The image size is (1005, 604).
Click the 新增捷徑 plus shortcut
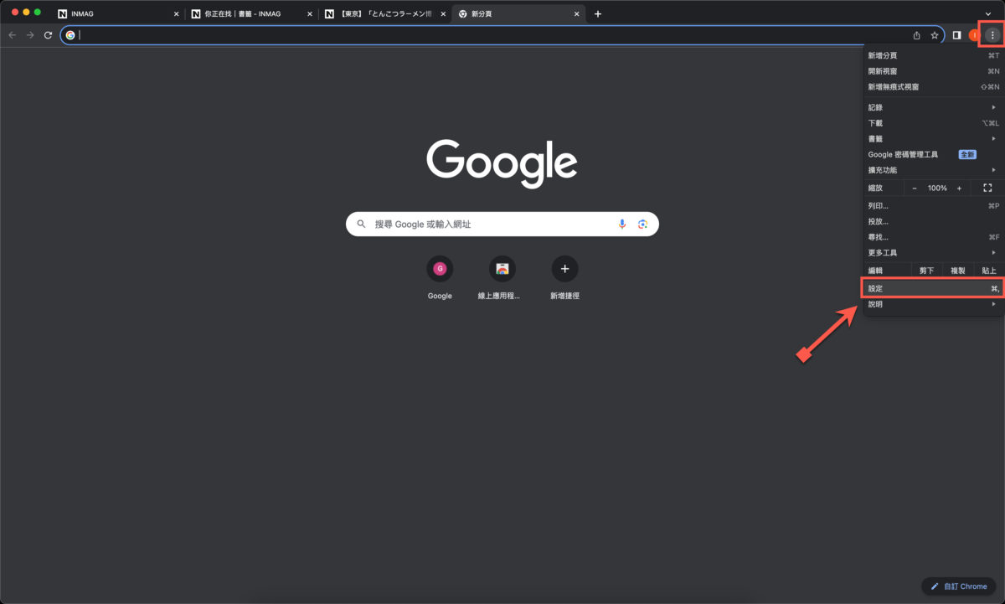(564, 279)
